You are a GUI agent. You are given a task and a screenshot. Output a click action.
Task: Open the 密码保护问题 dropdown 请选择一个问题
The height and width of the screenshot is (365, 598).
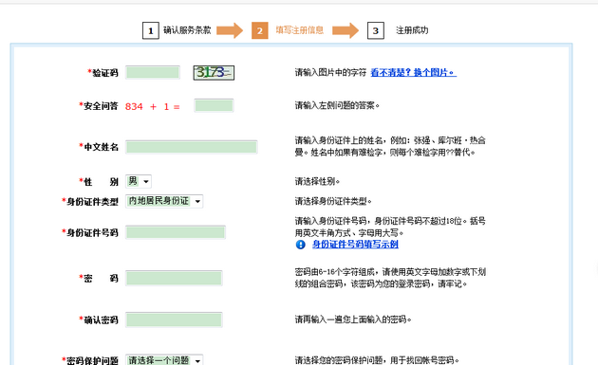pyautogui.click(x=164, y=359)
